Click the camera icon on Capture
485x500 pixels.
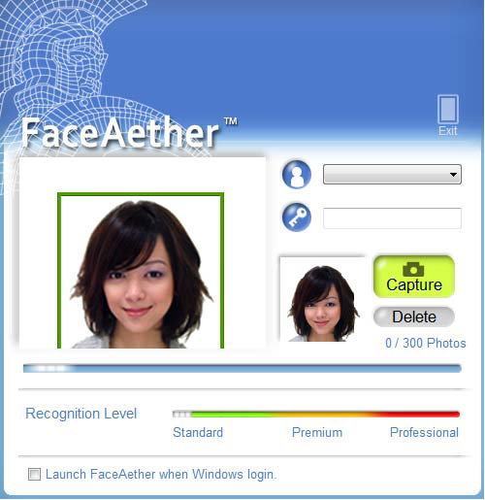pyautogui.click(x=413, y=269)
